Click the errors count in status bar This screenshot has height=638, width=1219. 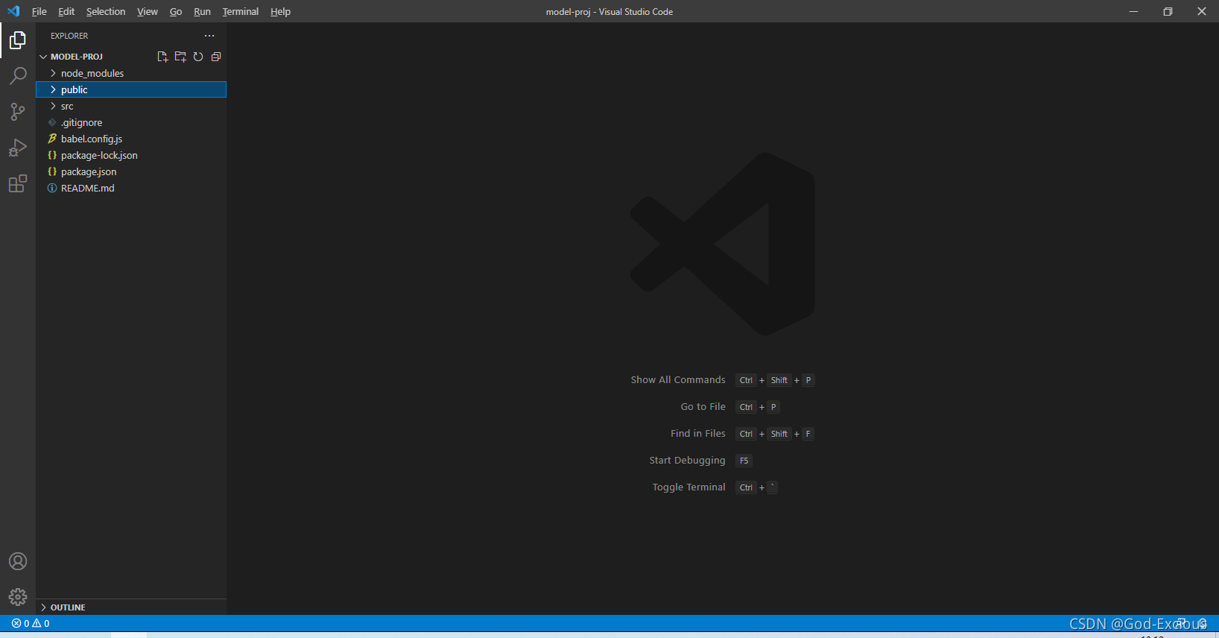21,624
